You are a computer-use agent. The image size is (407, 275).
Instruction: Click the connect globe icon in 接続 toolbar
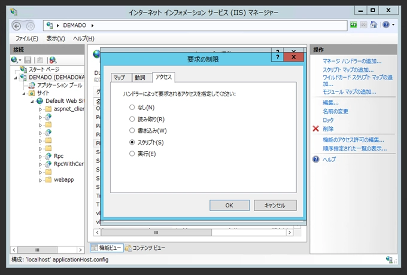click(15, 60)
